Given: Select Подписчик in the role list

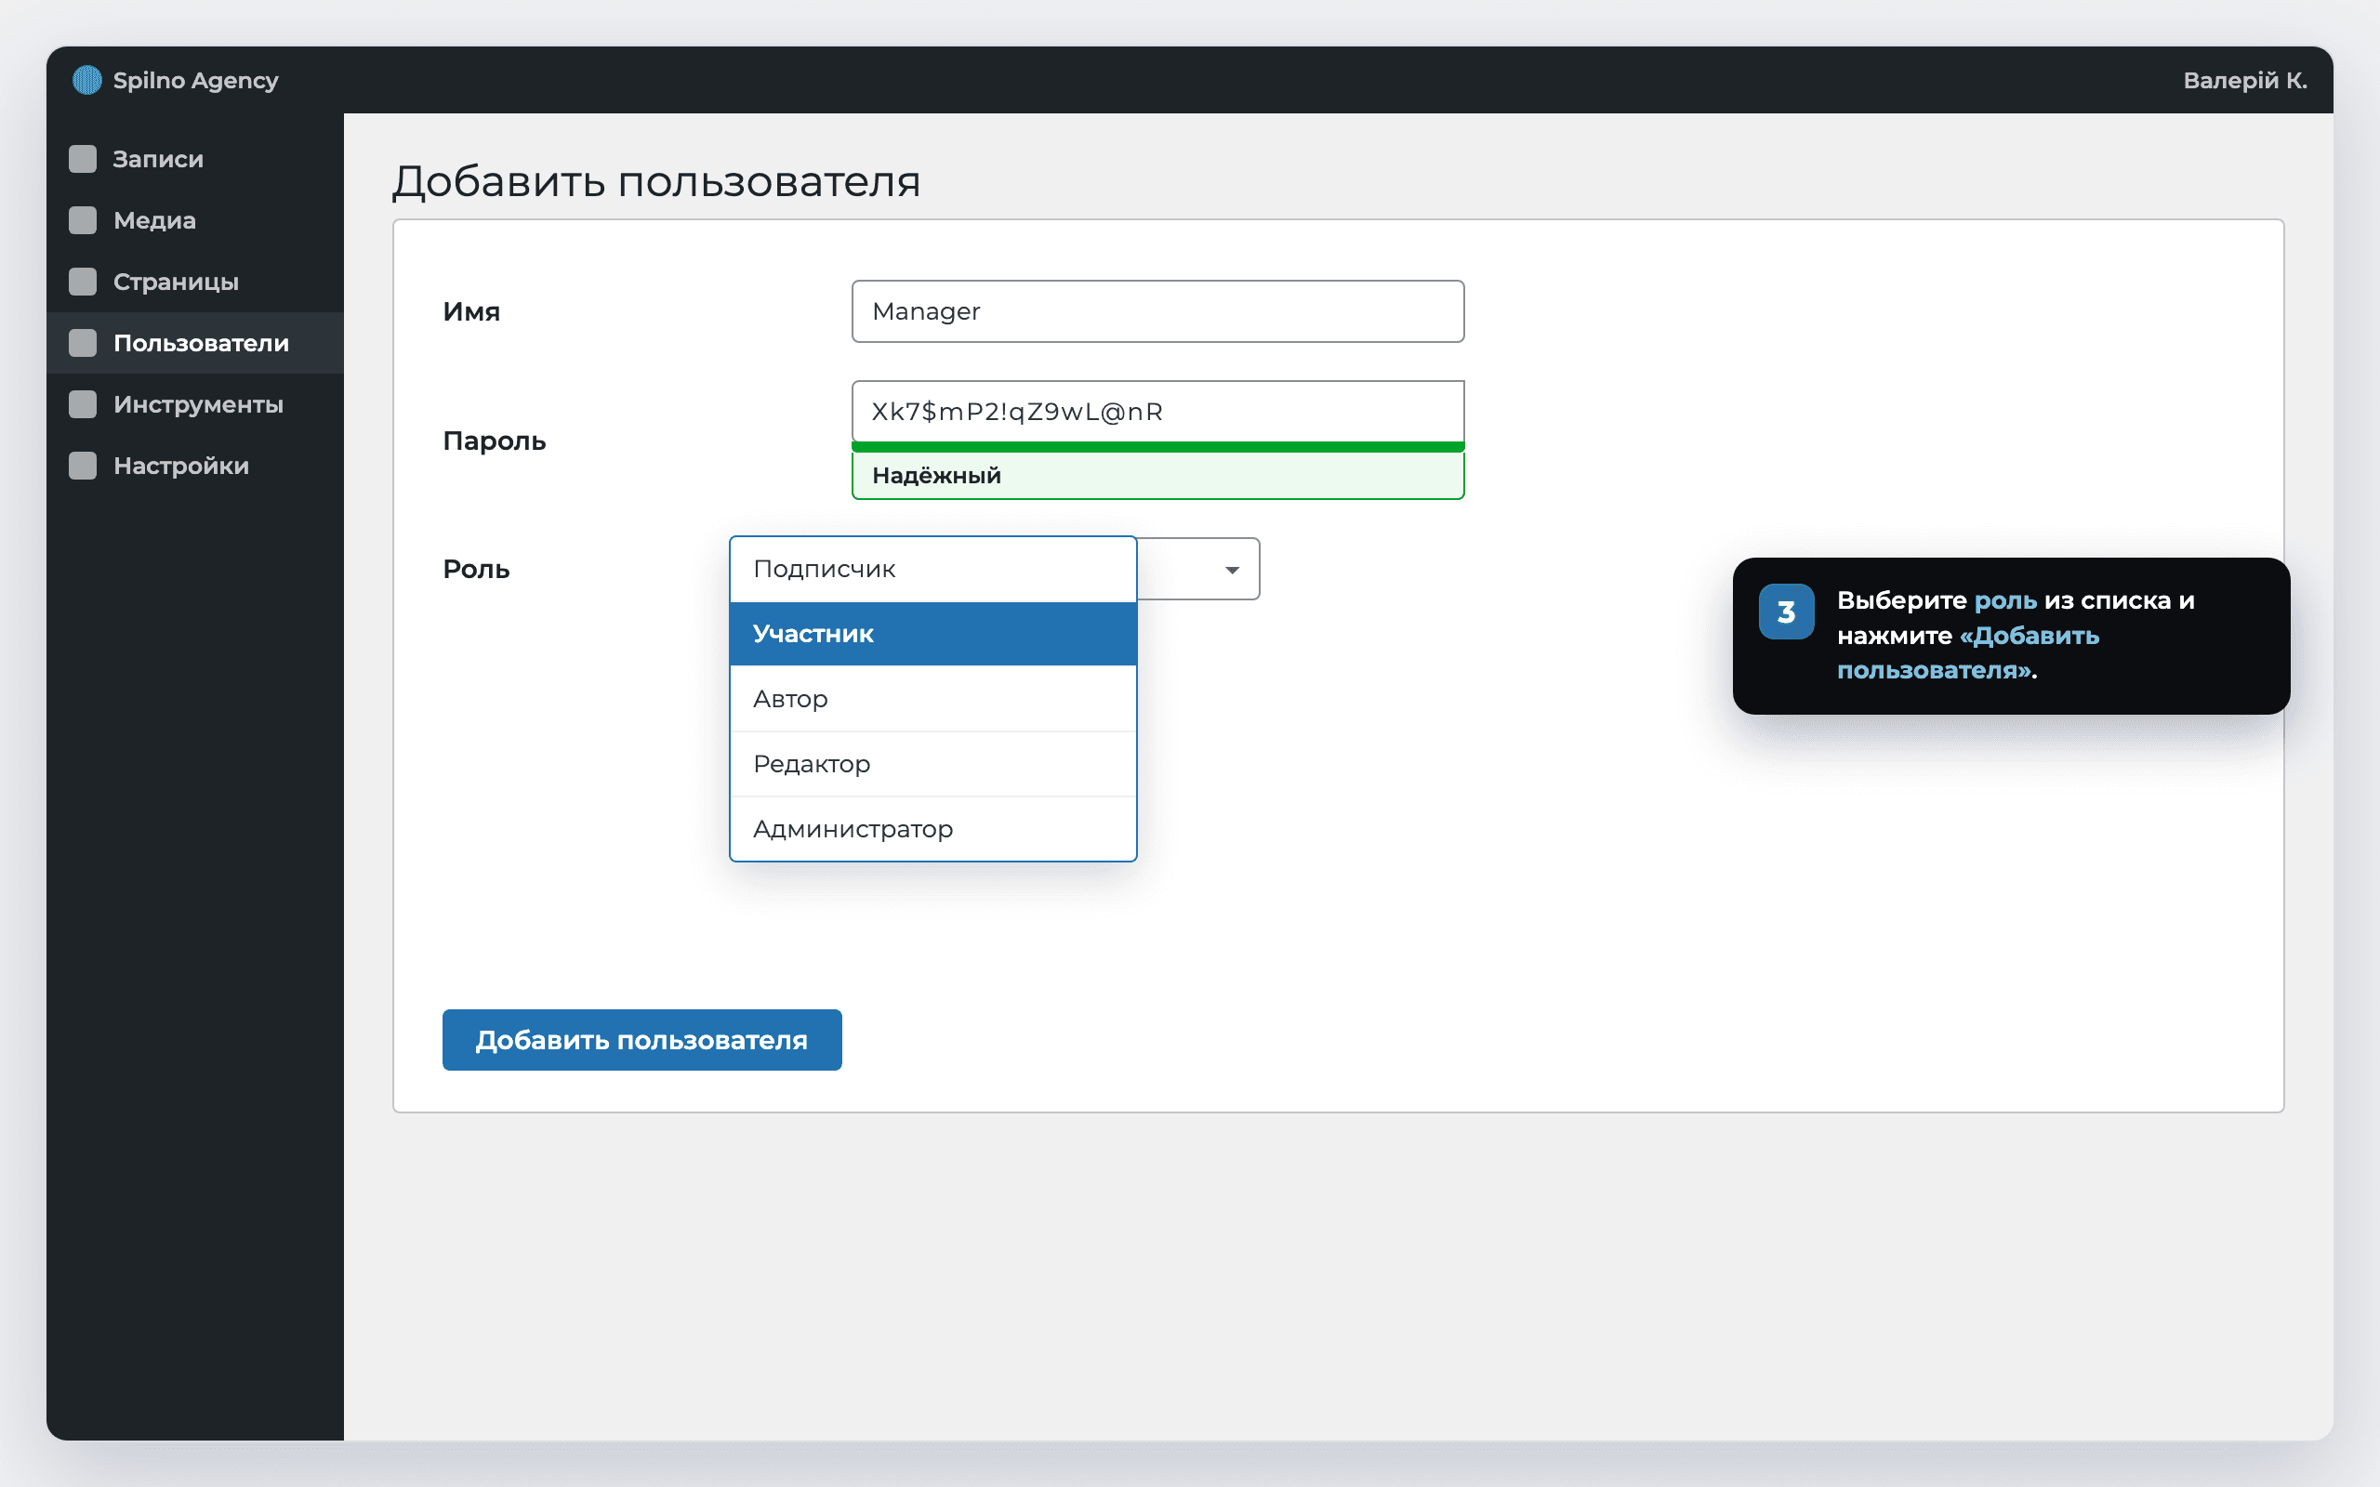Looking at the screenshot, I should pos(932,570).
